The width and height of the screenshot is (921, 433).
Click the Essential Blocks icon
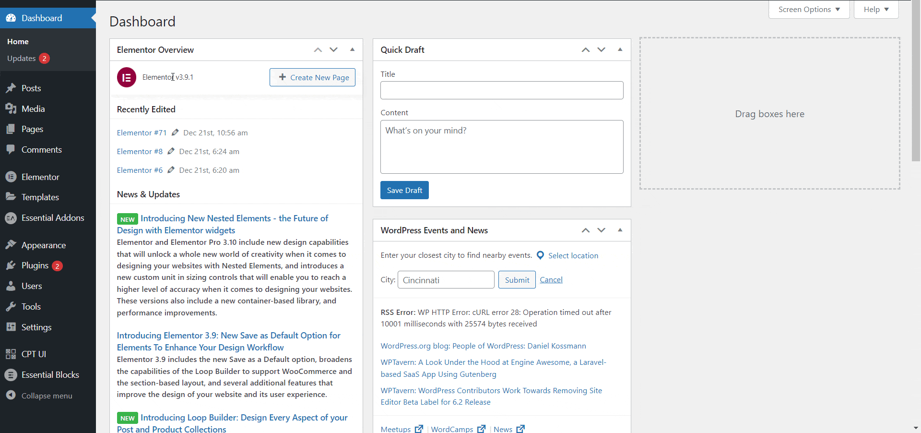(x=11, y=375)
